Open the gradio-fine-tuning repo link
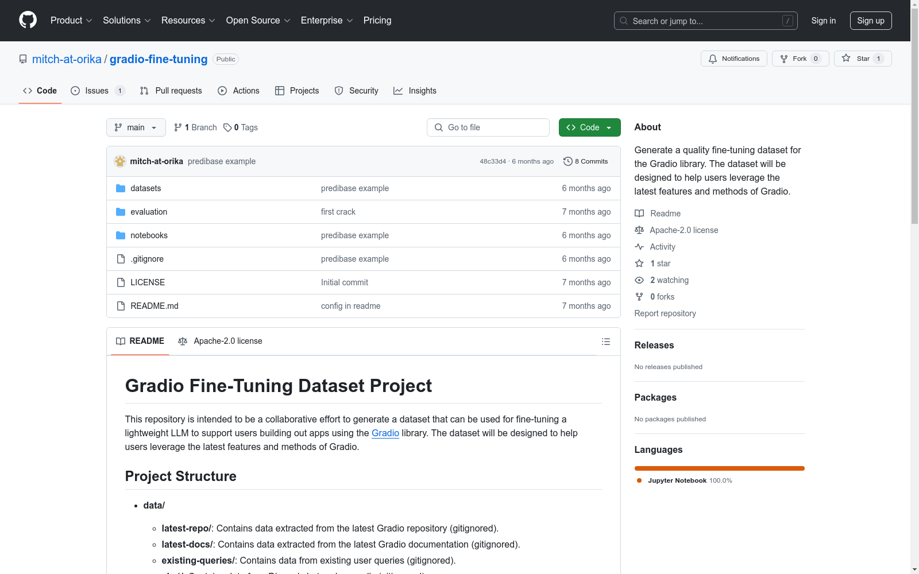Image resolution: width=919 pixels, height=574 pixels. tap(159, 59)
